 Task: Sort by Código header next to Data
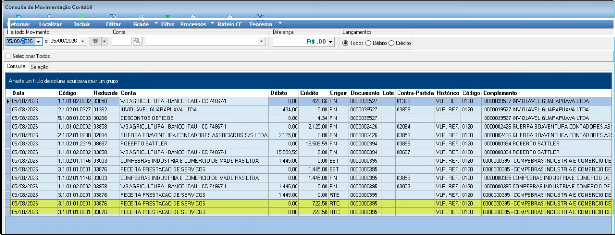click(x=74, y=93)
